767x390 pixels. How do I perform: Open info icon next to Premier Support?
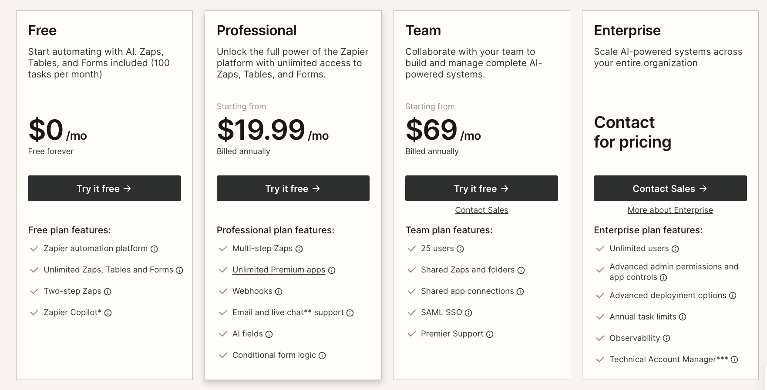point(490,334)
